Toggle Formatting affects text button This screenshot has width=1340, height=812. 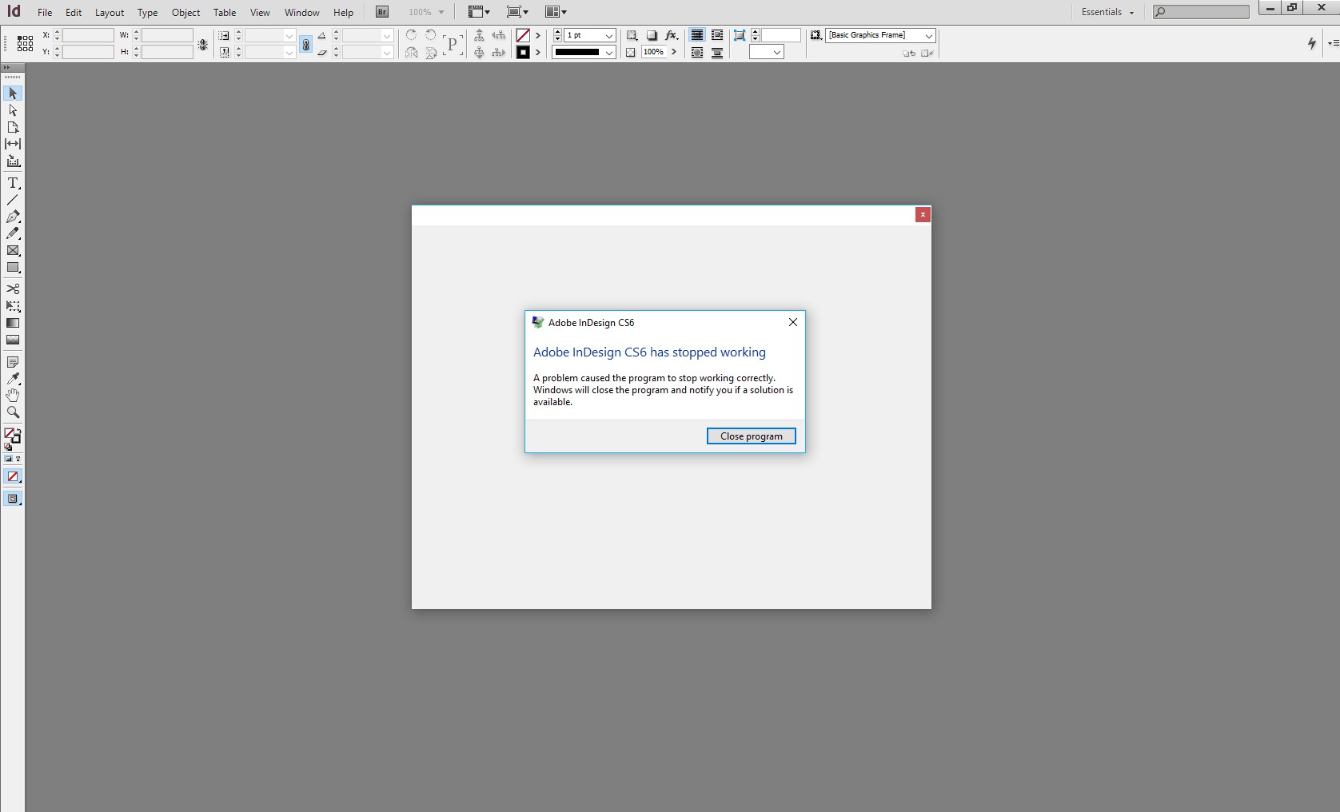tap(18, 459)
